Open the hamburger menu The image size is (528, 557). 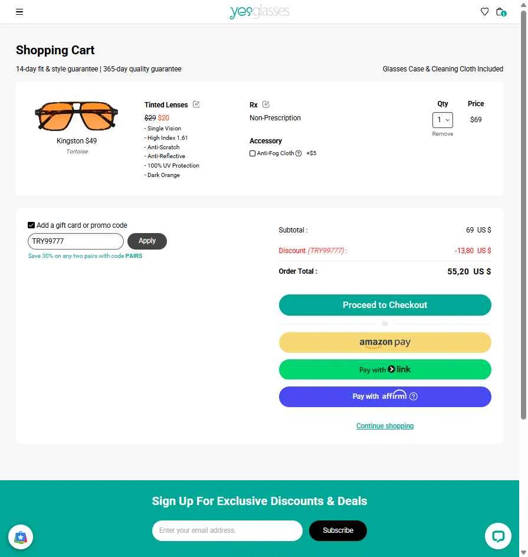[x=19, y=12]
